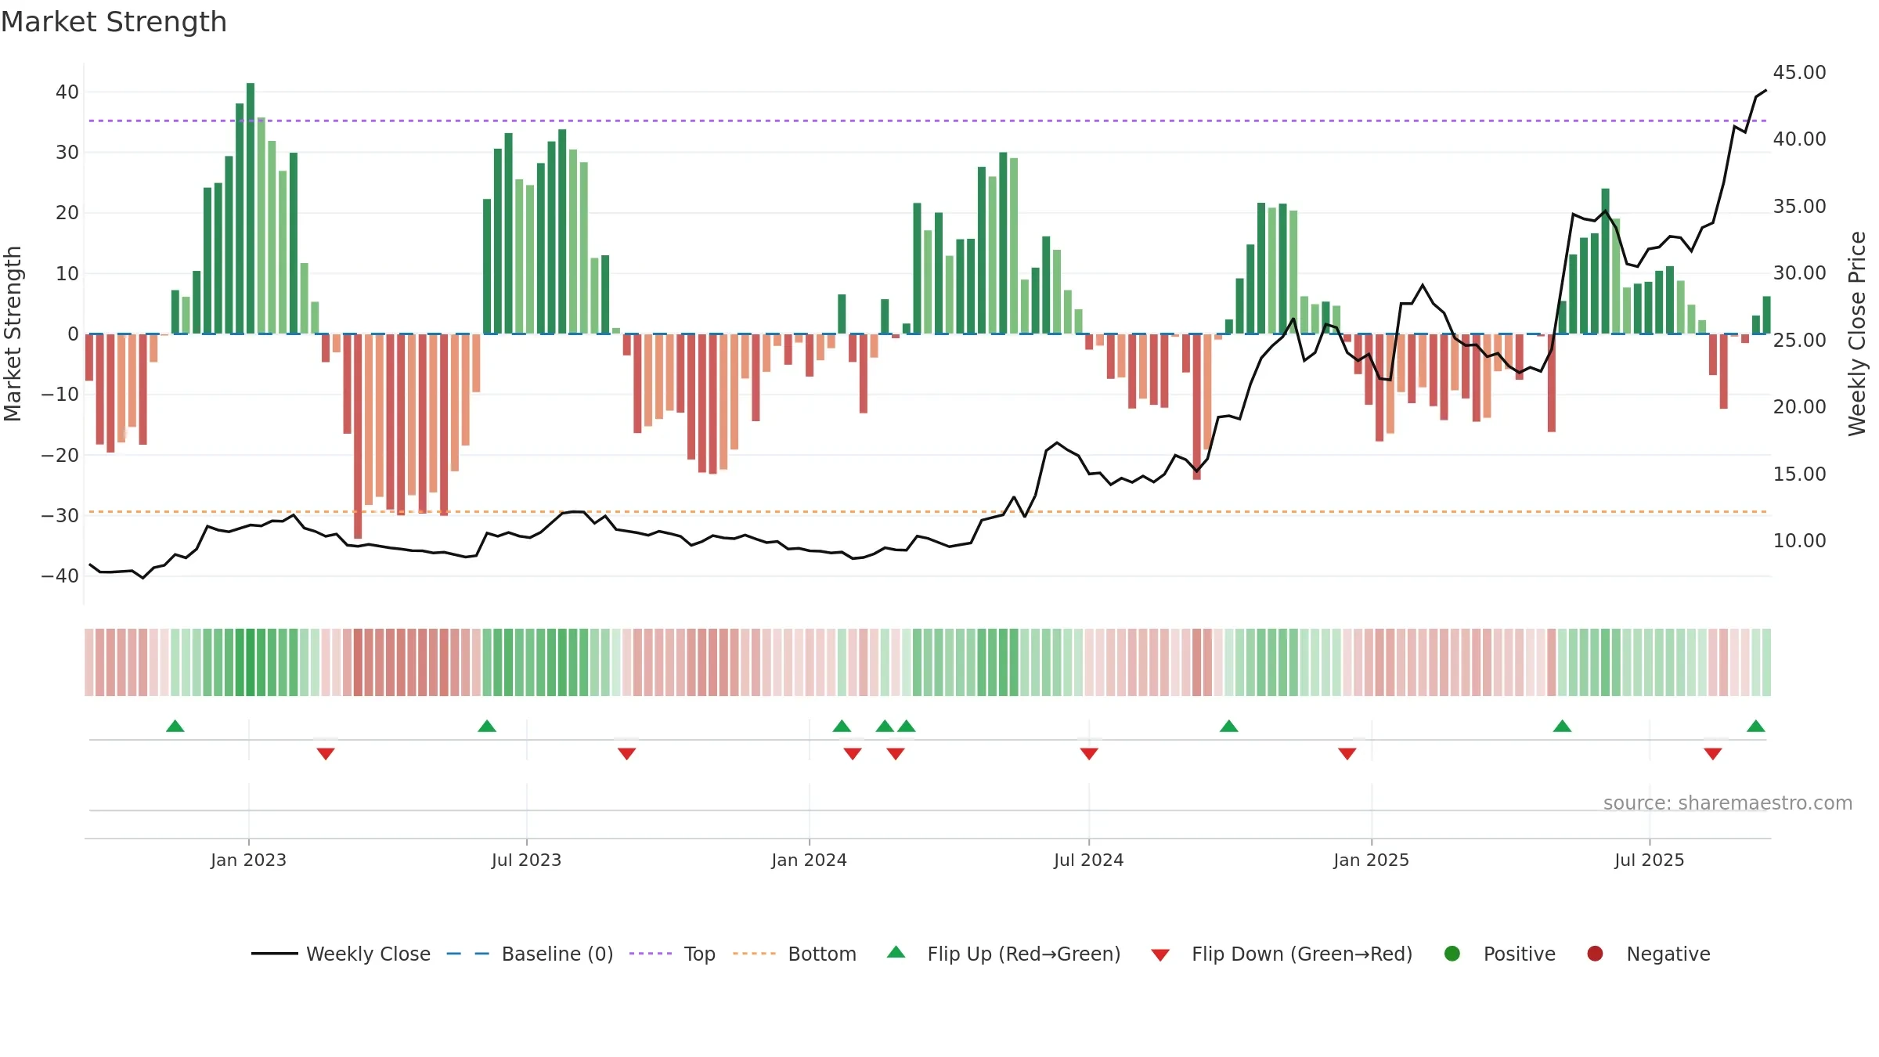Click the red Flip Down legend triangle

tap(1160, 955)
